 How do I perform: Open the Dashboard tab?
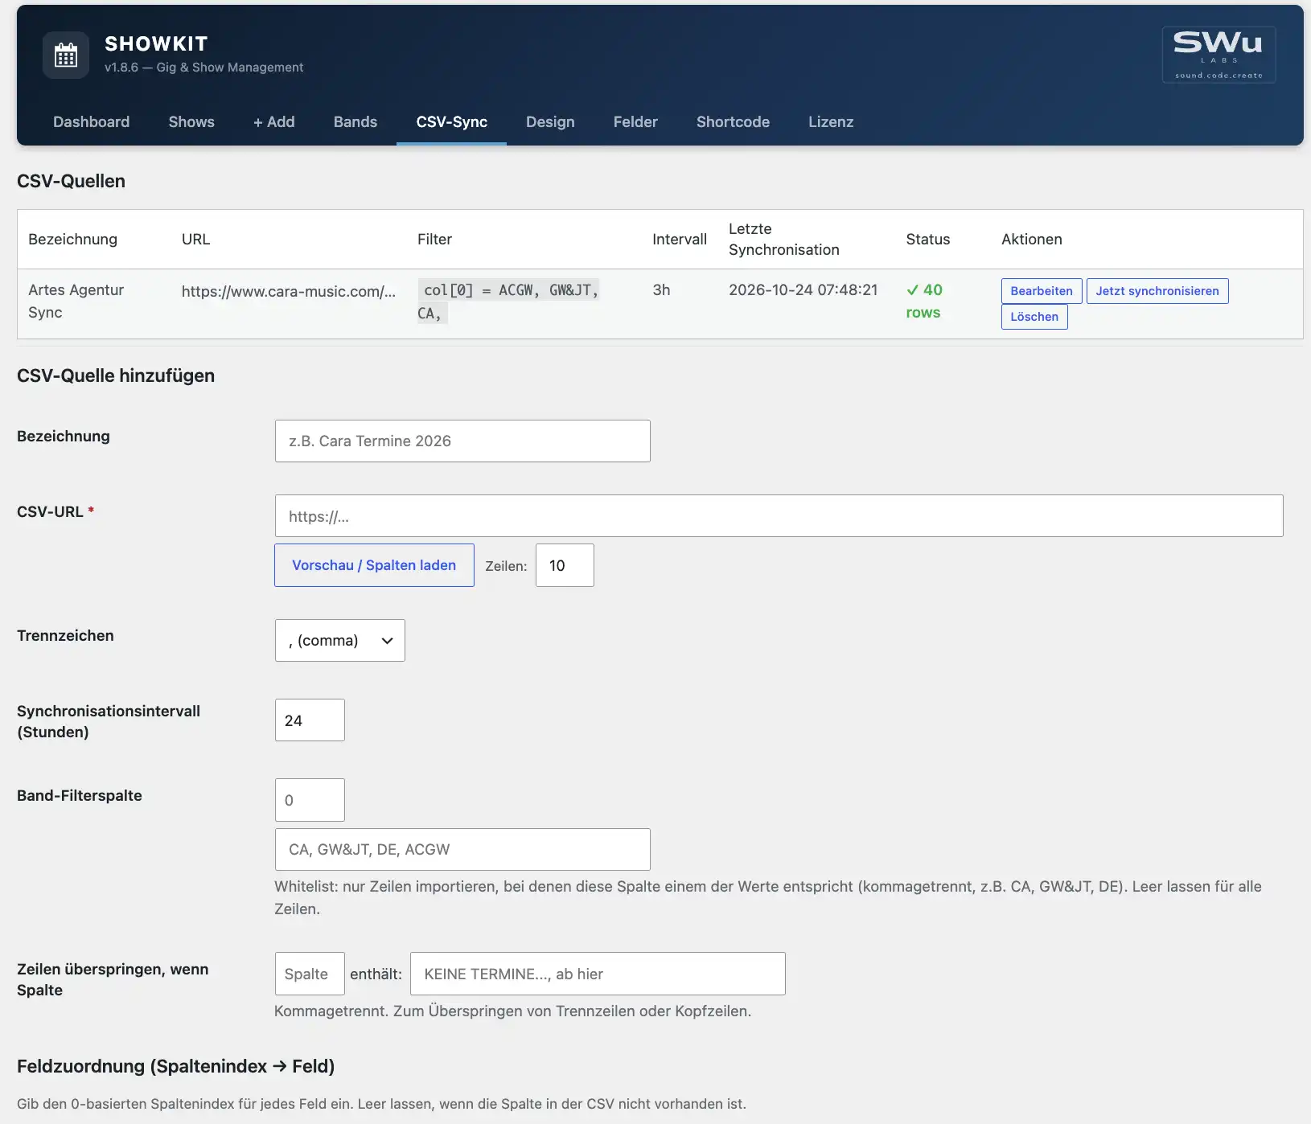tap(91, 122)
